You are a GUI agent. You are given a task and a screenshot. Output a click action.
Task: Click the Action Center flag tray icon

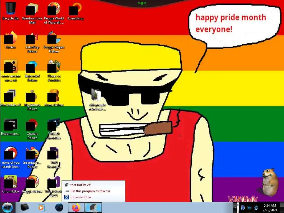pos(242,207)
